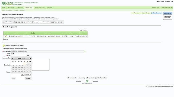
Task: Select day 31 in the Mayo calendar
Action: coord(30,72)
